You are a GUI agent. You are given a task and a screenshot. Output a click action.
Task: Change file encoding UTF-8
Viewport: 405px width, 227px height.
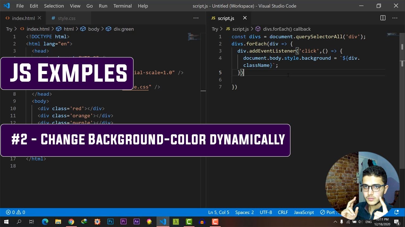click(266, 212)
